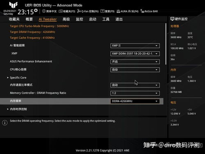Switch to the 监控 tab

tap(80, 19)
